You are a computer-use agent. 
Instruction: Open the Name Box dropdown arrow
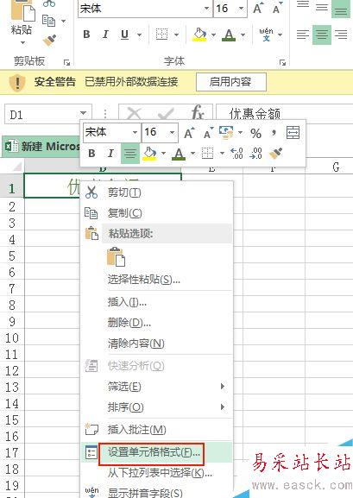[83, 113]
